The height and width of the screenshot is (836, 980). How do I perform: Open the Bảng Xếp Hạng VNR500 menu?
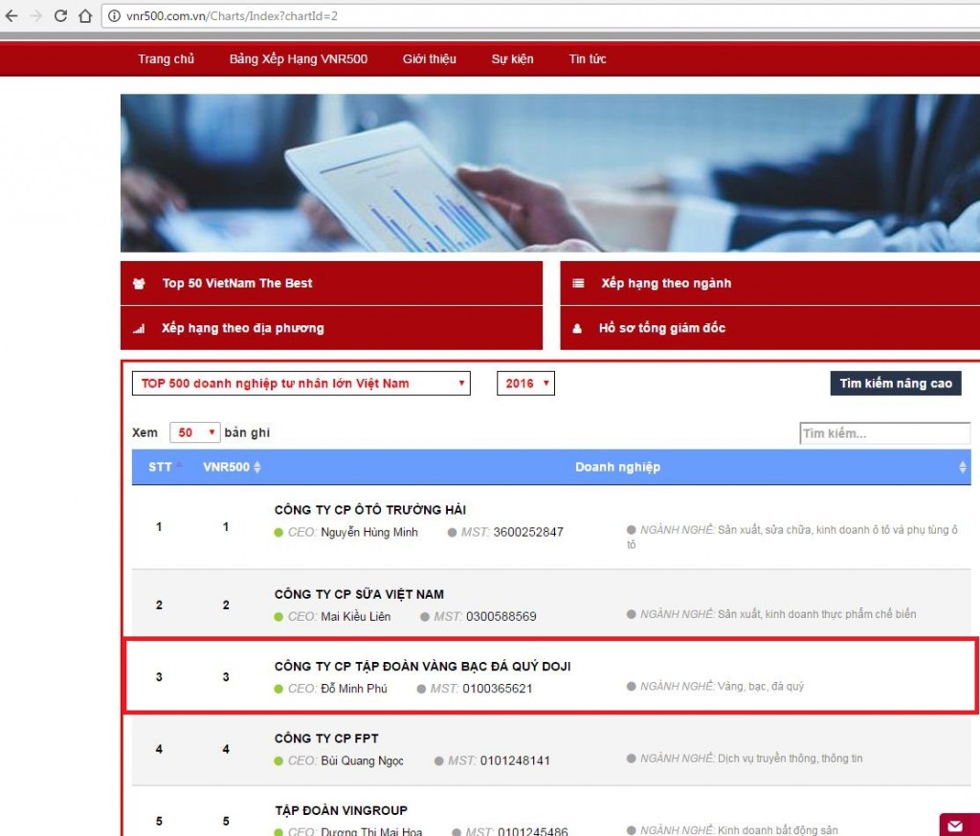tap(299, 59)
